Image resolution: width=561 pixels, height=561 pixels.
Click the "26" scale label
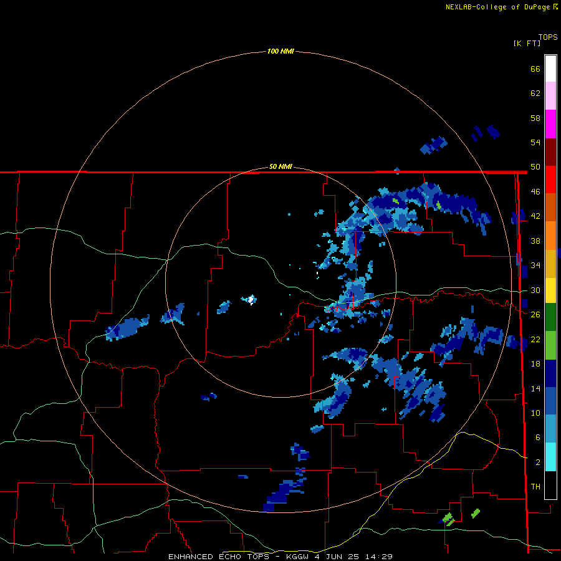[x=535, y=315]
